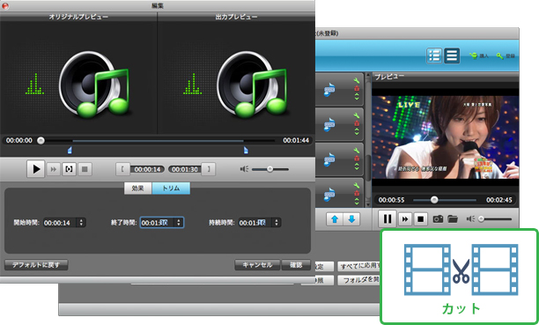Viewport: 539px width, 325px height.
Task: Click the 持続時間 stepper arrows
Action: 277,223
